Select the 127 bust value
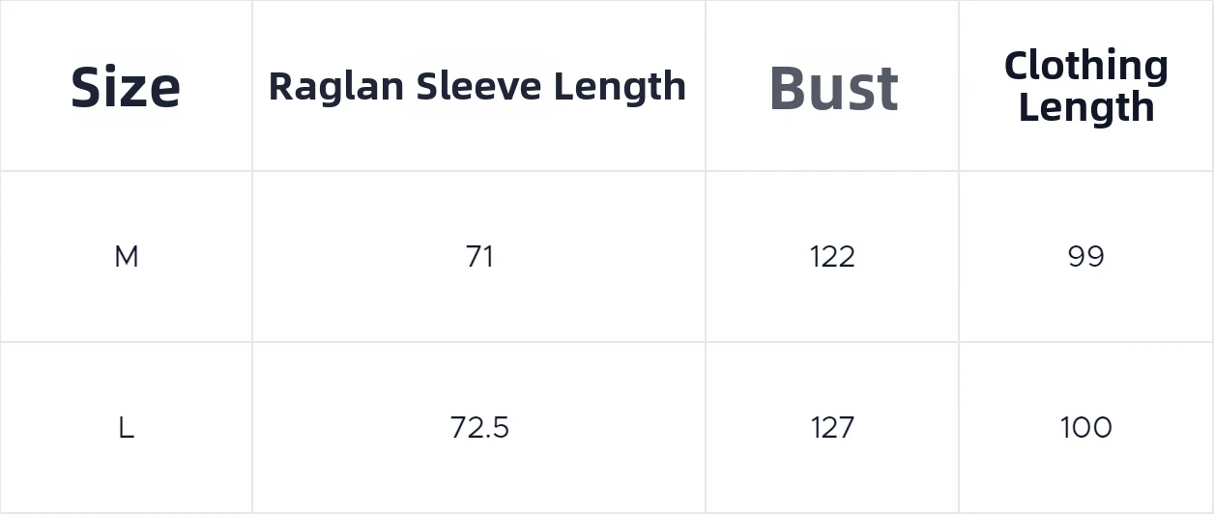The width and height of the screenshot is (1214, 514). (x=832, y=428)
